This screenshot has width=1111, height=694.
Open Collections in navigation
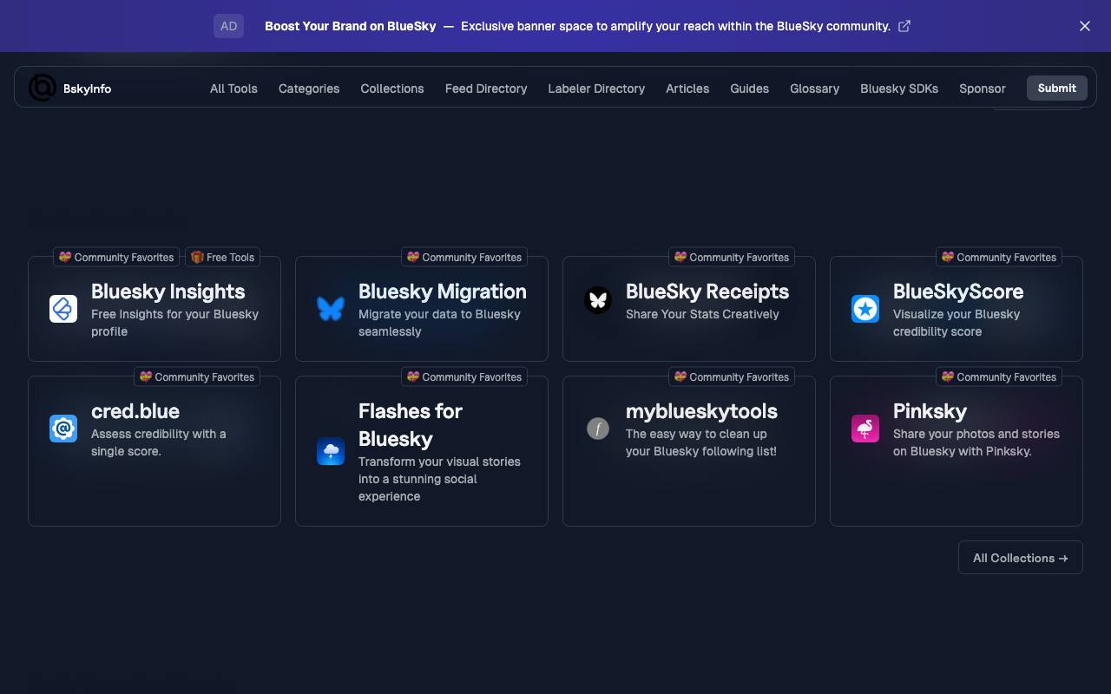pos(392,88)
